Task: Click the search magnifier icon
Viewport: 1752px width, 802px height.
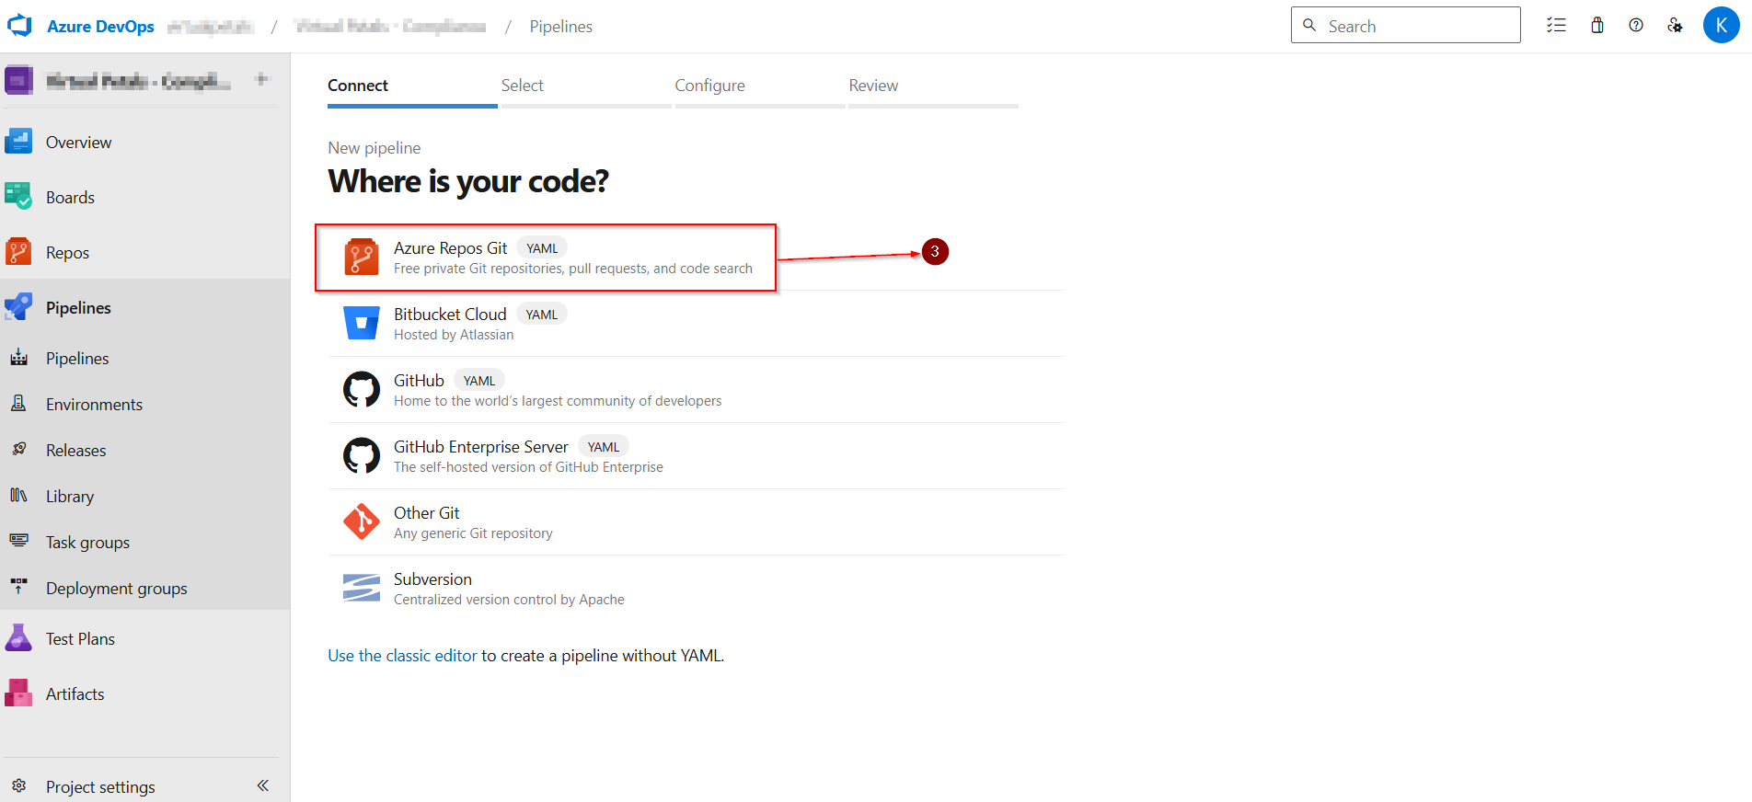Action: (x=1309, y=26)
